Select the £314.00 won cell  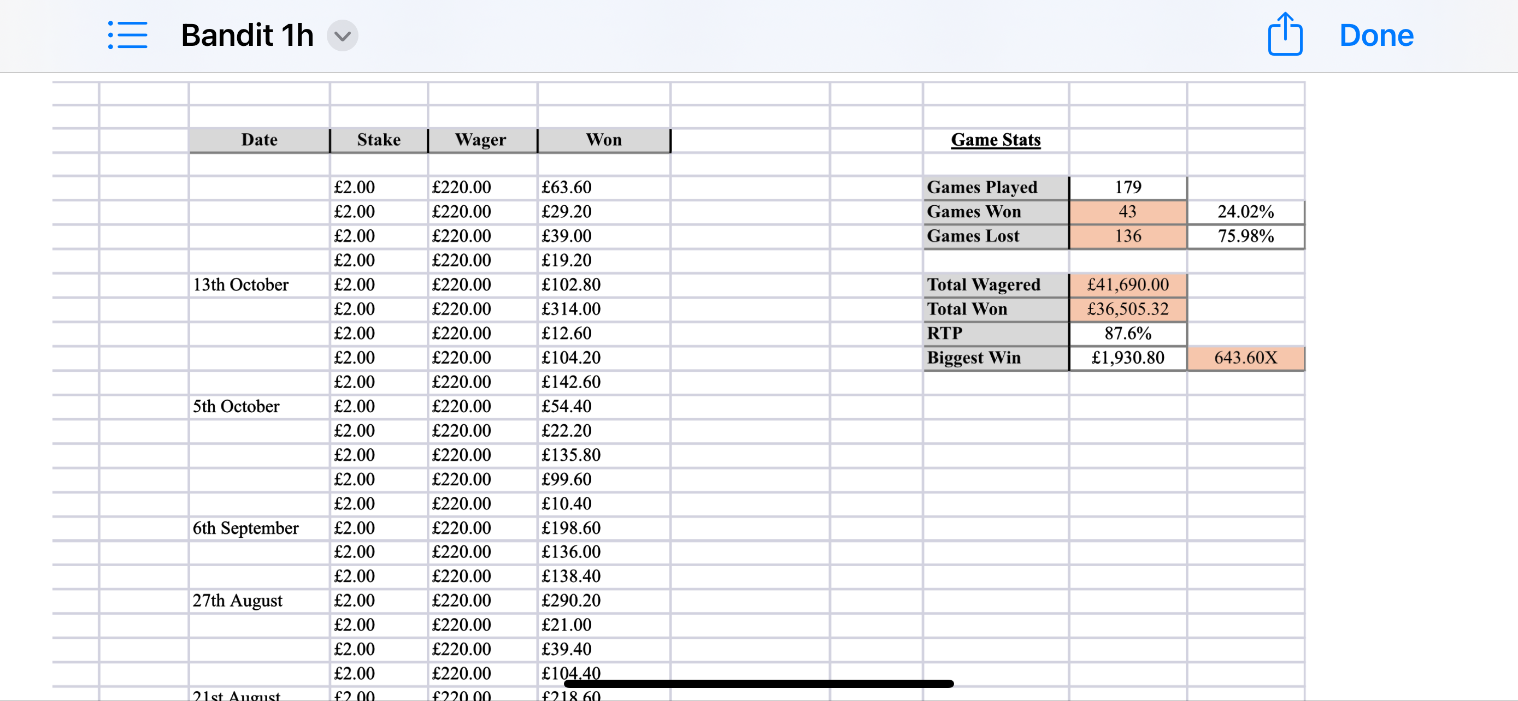tap(604, 309)
